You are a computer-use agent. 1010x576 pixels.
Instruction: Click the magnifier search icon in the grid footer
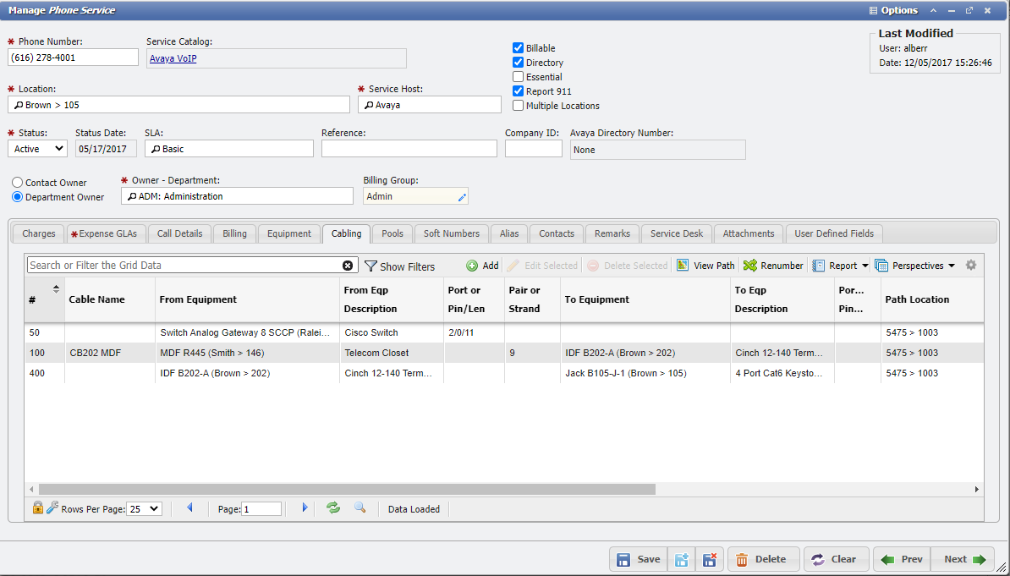pyautogui.click(x=360, y=507)
